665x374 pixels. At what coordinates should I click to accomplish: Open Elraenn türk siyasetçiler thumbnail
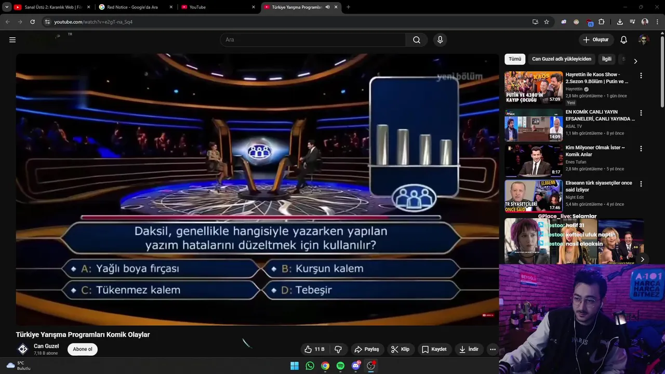pos(534,196)
